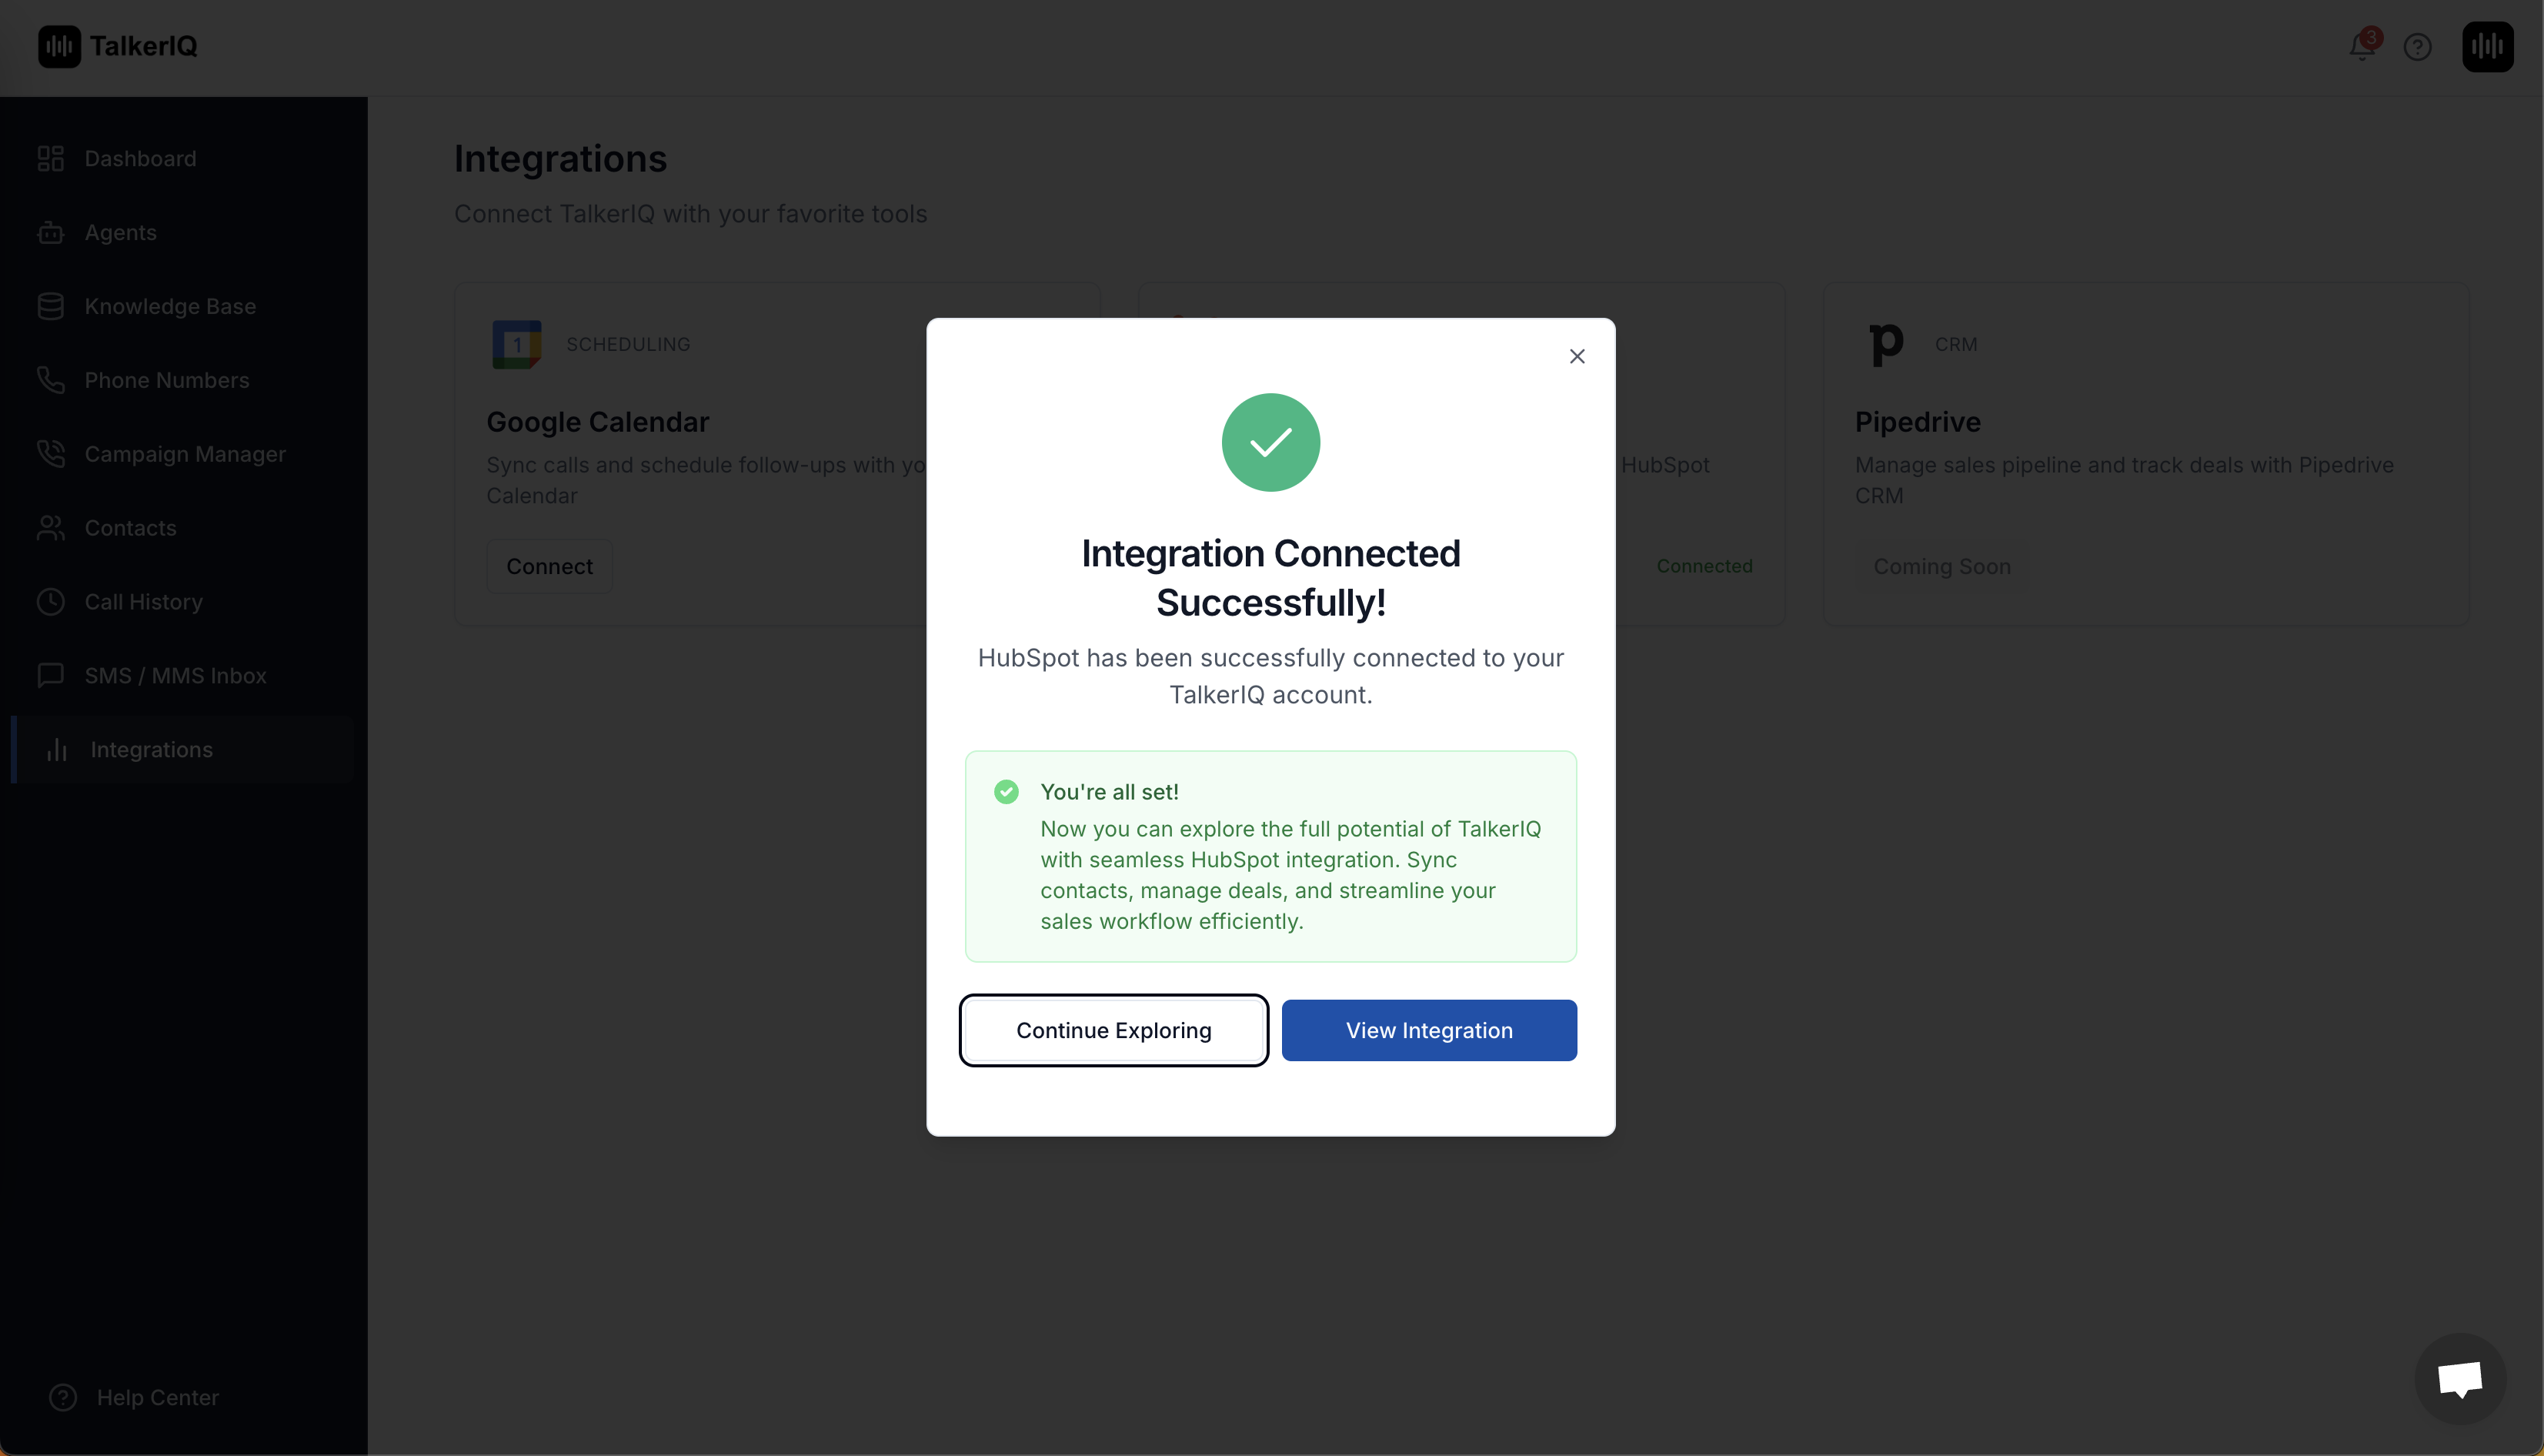The height and width of the screenshot is (1456, 2544).
Task: Click the TalkerIQ logo
Action: coord(117,46)
